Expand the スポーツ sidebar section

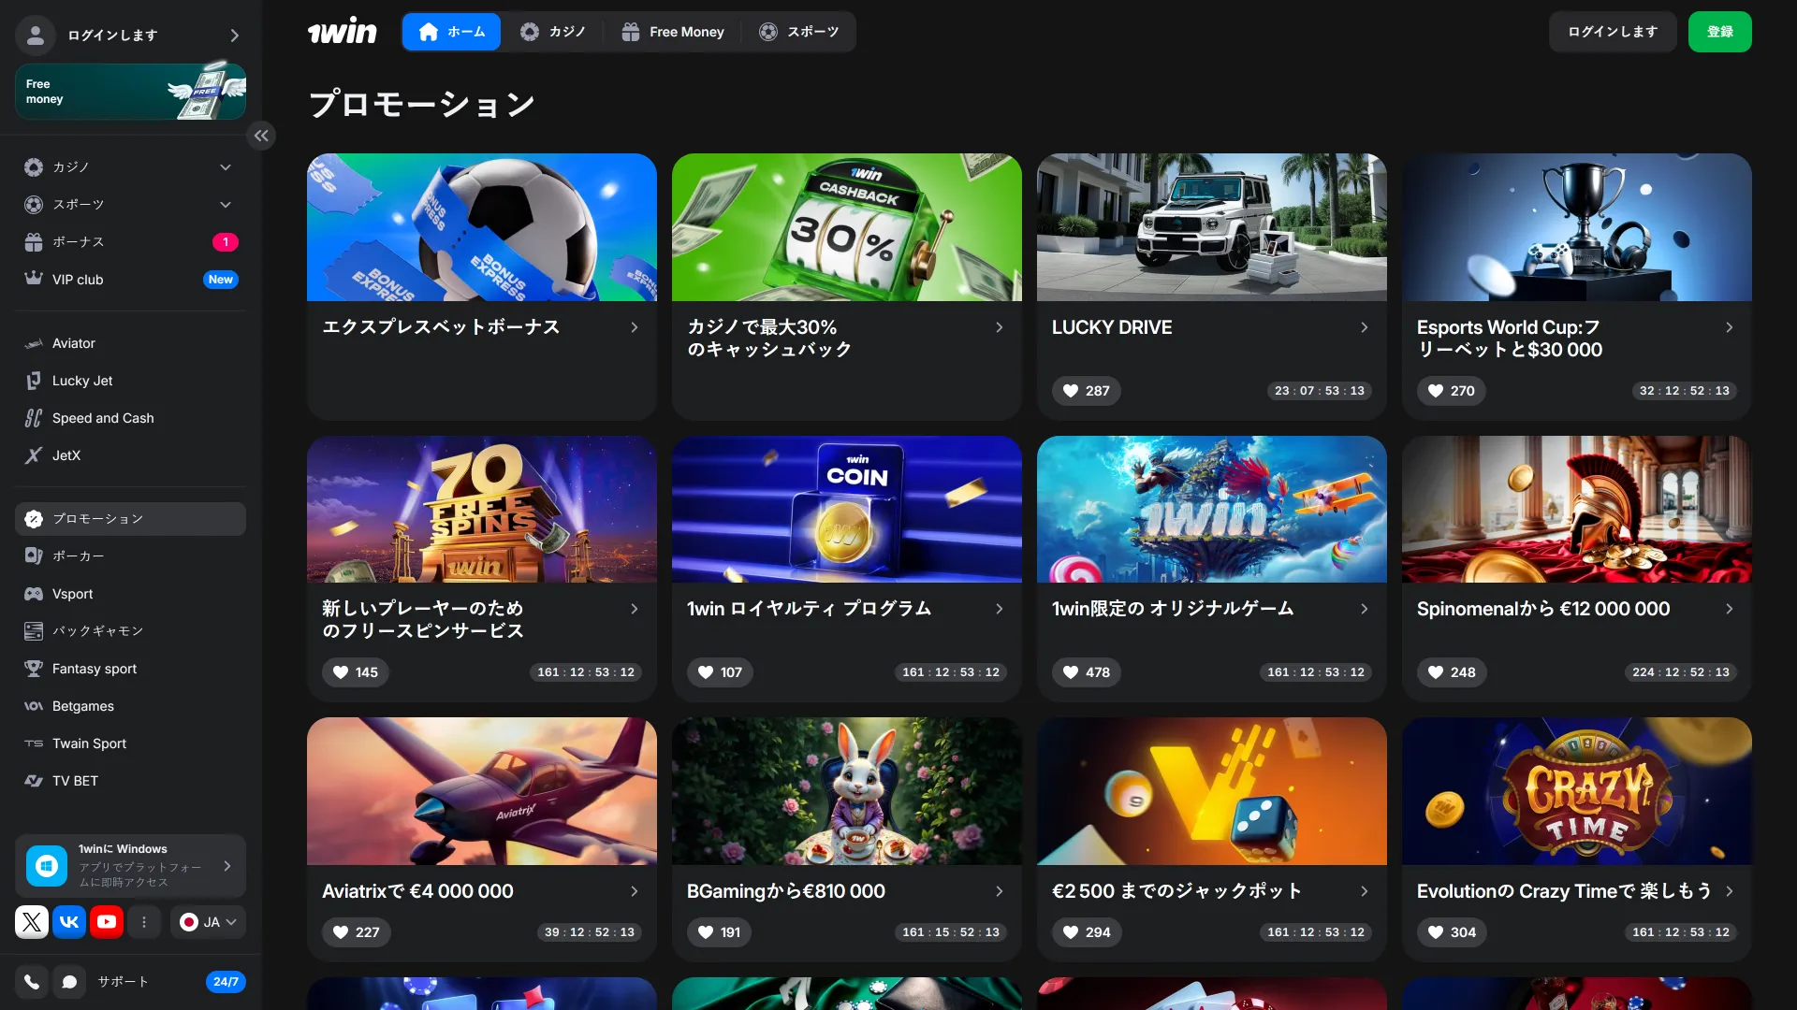225,205
